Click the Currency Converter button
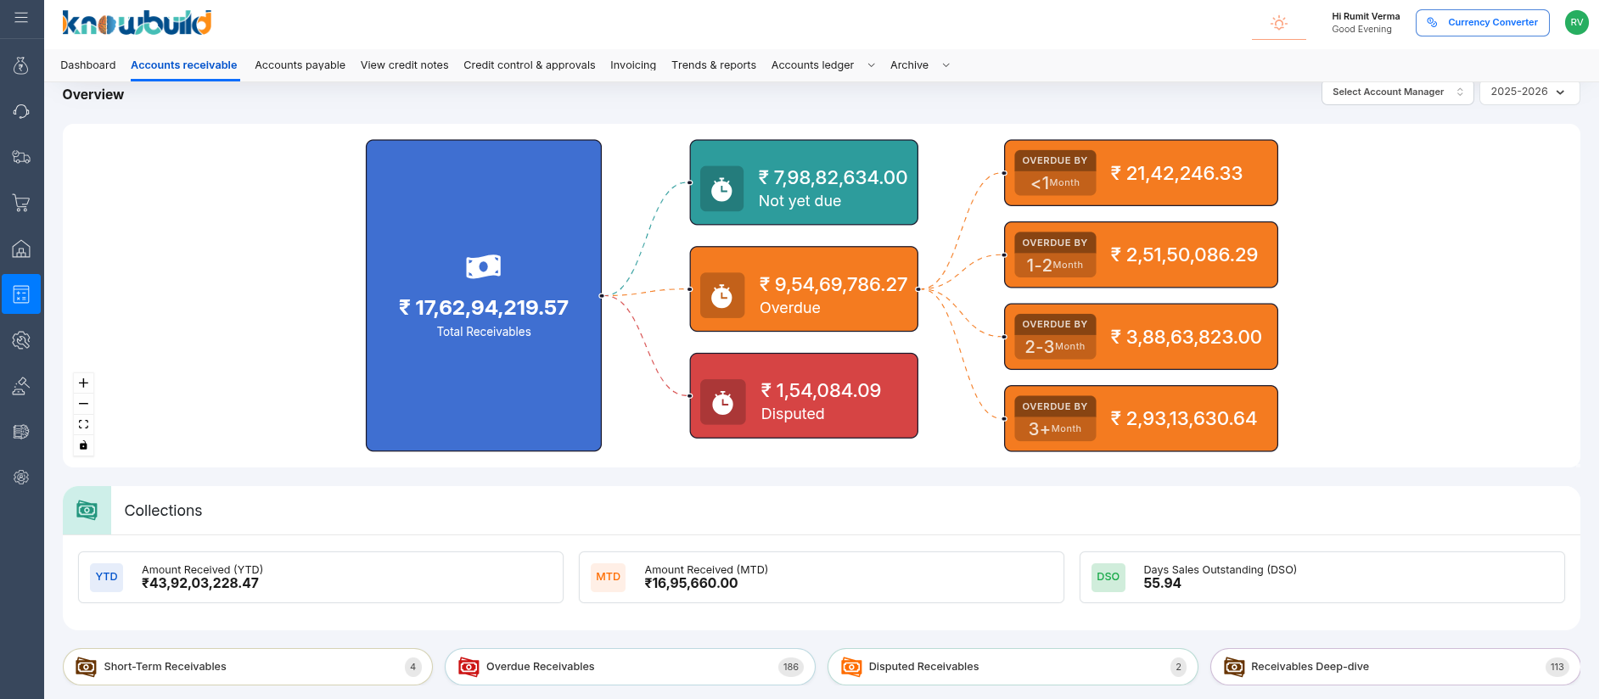This screenshot has width=1605, height=699. tap(1482, 23)
